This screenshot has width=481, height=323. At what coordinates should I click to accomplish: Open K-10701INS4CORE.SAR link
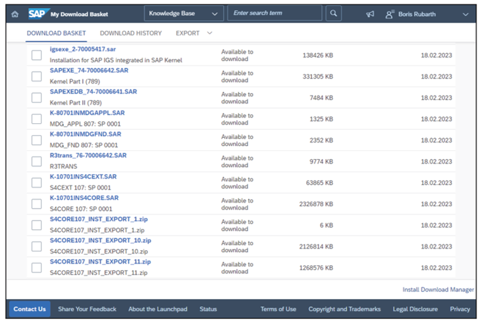coord(84,198)
